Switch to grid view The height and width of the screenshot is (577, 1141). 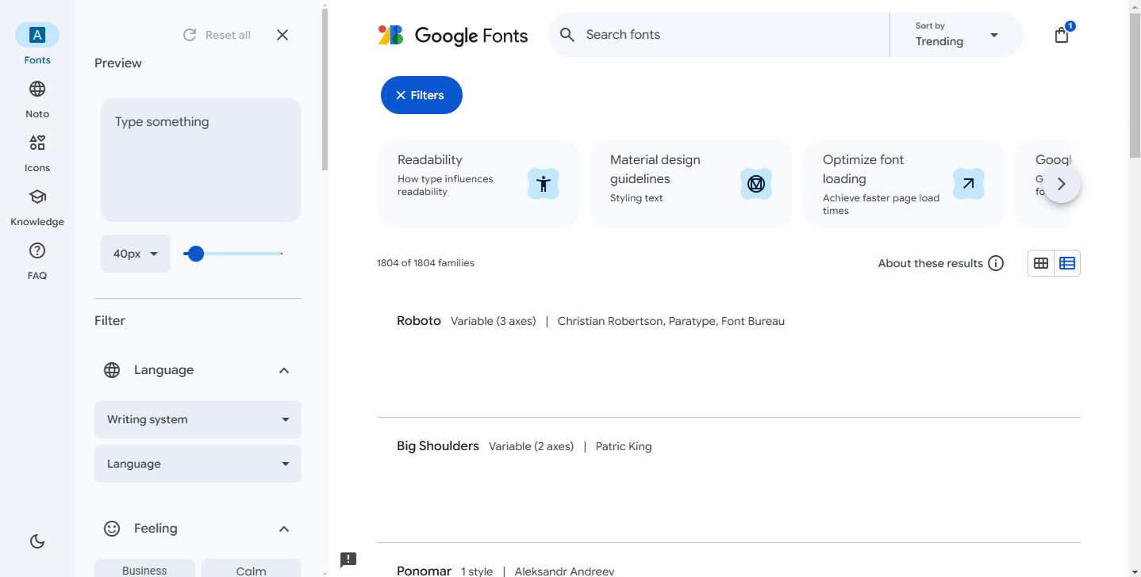click(x=1041, y=263)
